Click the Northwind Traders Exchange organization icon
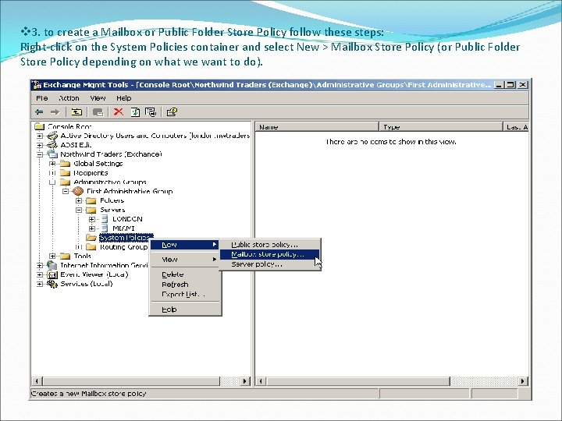This screenshot has width=562, height=421. (52, 154)
